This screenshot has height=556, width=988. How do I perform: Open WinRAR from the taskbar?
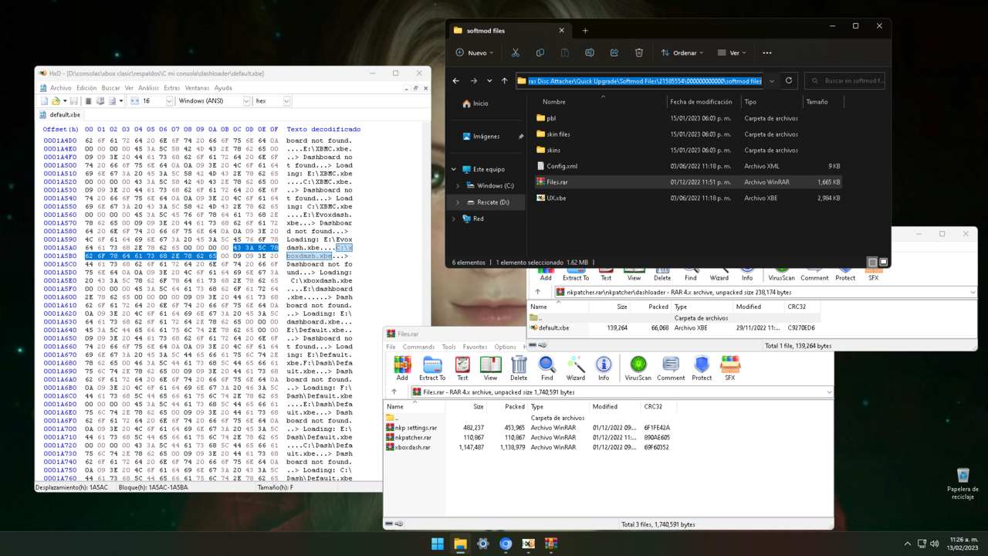tap(550, 544)
